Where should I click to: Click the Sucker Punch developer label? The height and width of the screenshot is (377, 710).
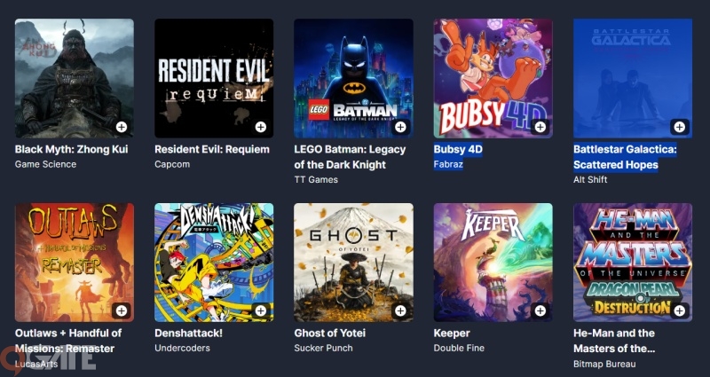click(323, 348)
